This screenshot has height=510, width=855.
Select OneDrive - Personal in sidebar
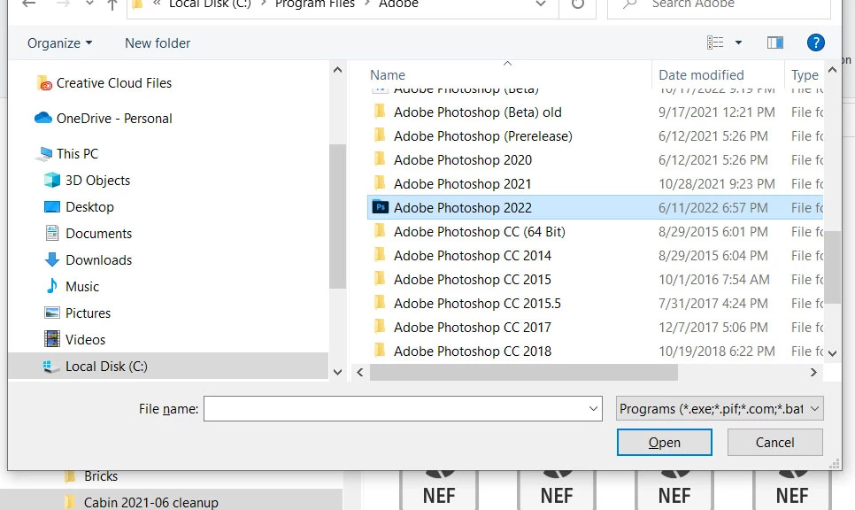point(114,119)
